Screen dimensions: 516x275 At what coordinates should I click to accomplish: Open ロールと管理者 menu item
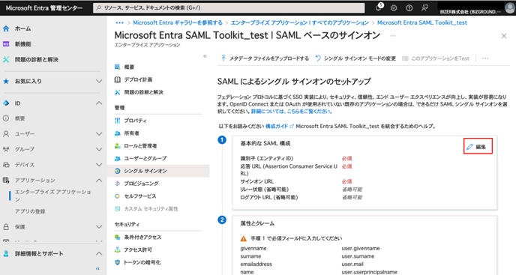click(x=140, y=145)
